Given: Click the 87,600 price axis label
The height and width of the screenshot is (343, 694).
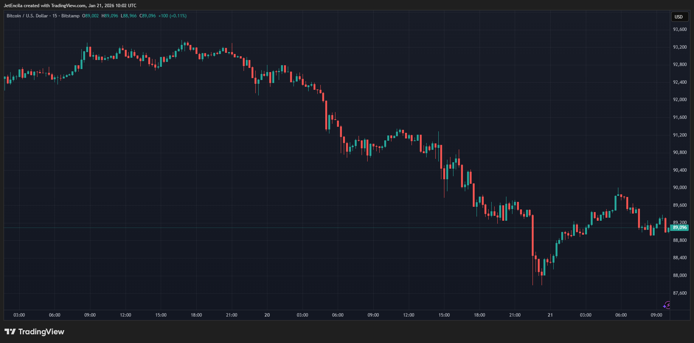Looking at the screenshot, I should coord(680,293).
